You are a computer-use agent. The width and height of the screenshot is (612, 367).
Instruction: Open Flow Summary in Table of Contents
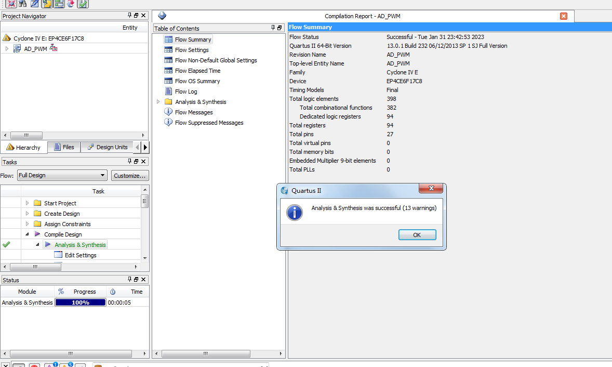pos(193,40)
